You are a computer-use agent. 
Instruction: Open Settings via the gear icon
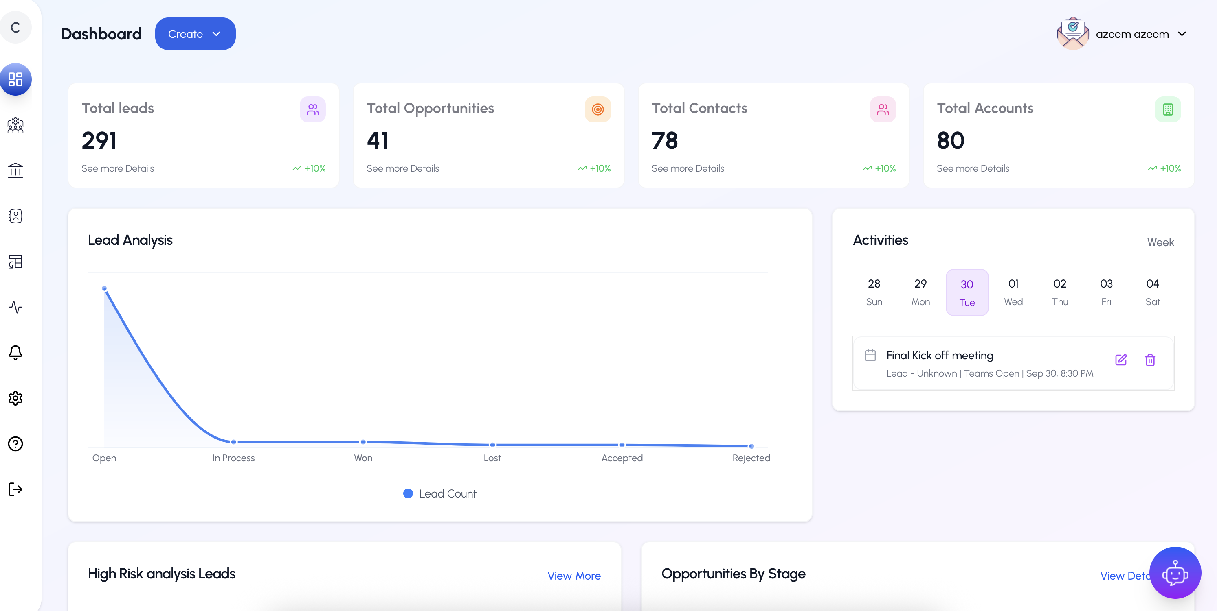pos(15,398)
